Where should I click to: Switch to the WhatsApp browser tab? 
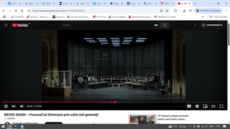pos(47,4)
